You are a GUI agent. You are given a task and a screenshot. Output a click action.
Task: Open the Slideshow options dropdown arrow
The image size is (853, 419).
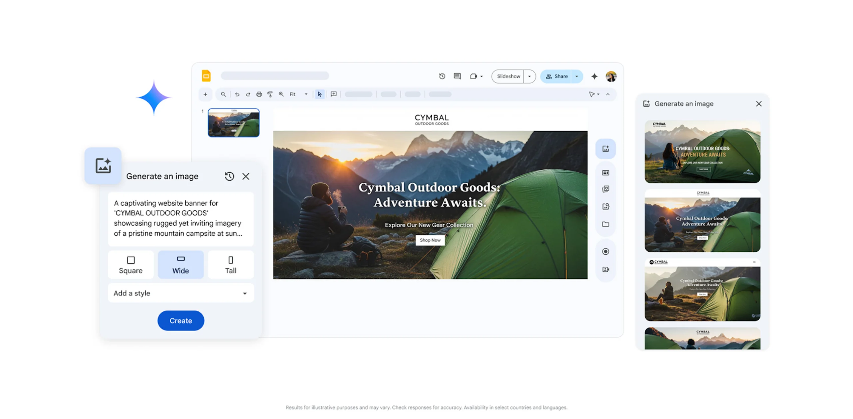click(529, 76)
